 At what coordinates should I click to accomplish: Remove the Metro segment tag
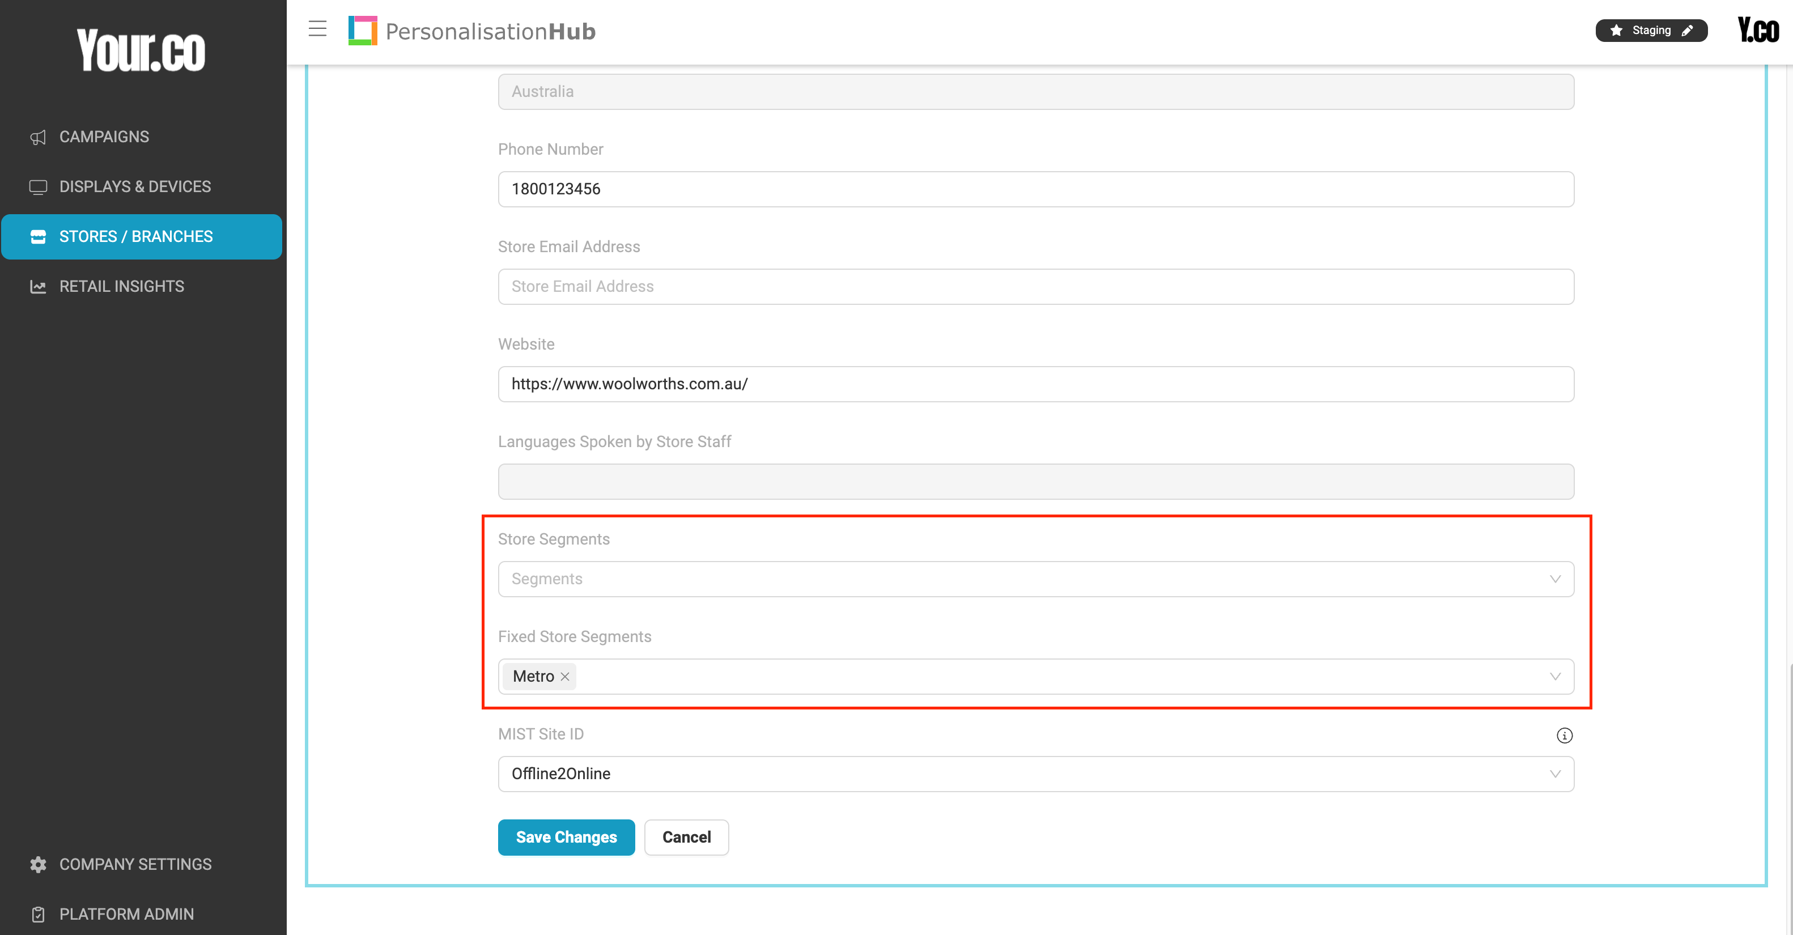tap(565, 677)
